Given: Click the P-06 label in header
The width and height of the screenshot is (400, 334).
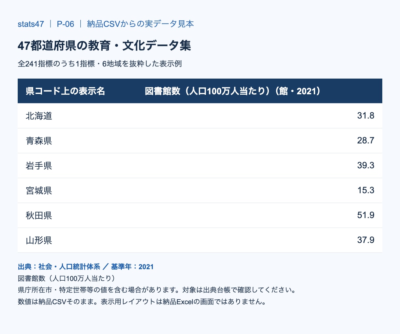Looking at the screenshot, I should 66,24.
